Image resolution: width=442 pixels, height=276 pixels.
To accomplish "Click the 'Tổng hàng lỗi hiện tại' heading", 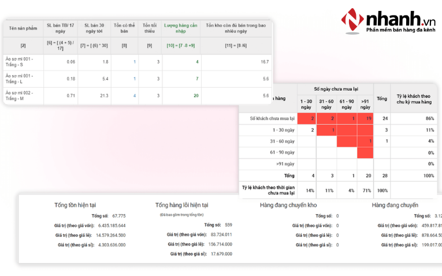I will (x=181, y=205).
